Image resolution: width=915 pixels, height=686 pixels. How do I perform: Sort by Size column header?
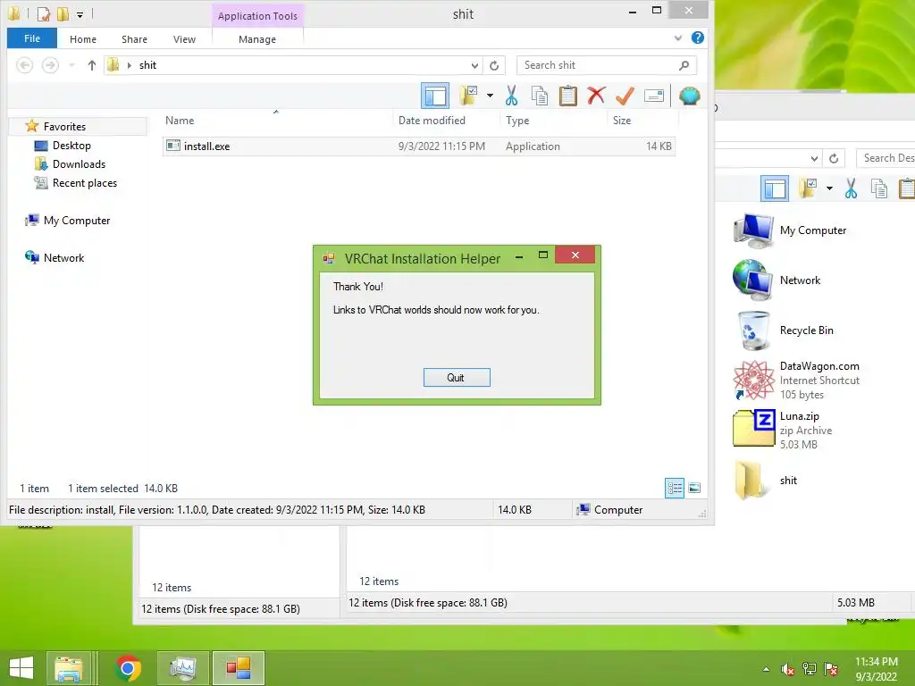(x=622, y=121)
